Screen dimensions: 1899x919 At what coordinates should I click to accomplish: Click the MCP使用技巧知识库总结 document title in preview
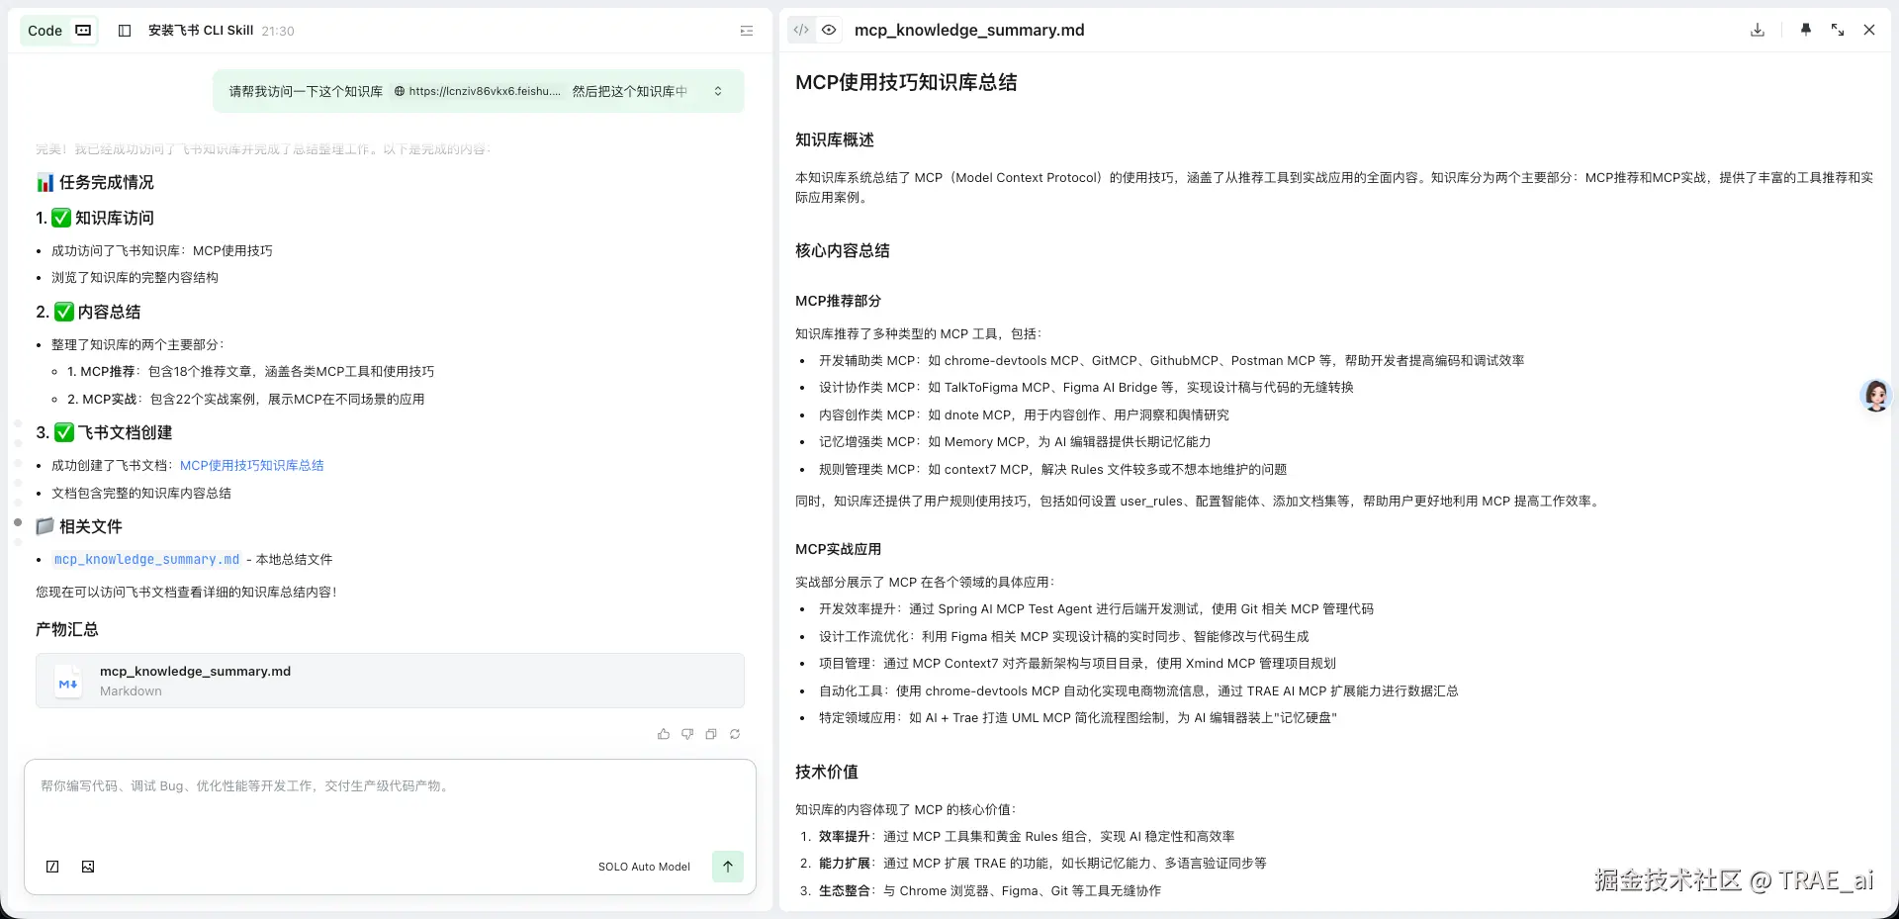(x=906, y=82)
